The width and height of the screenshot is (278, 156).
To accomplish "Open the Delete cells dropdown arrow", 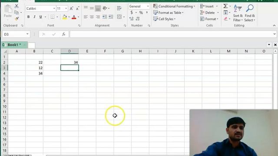I will (218, 13).
